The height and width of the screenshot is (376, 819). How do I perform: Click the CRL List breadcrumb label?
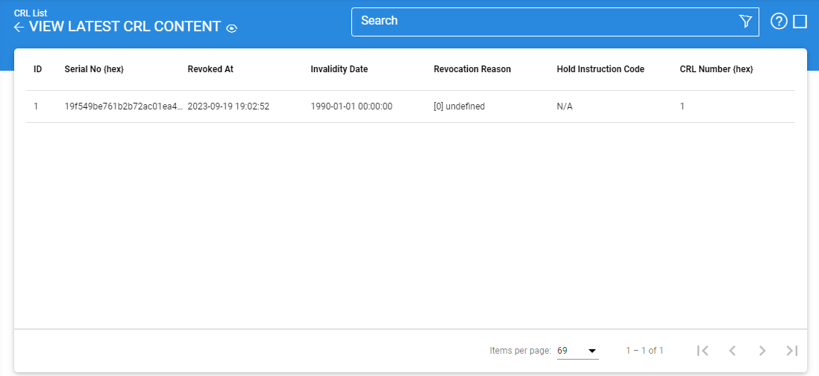(31, 13)
